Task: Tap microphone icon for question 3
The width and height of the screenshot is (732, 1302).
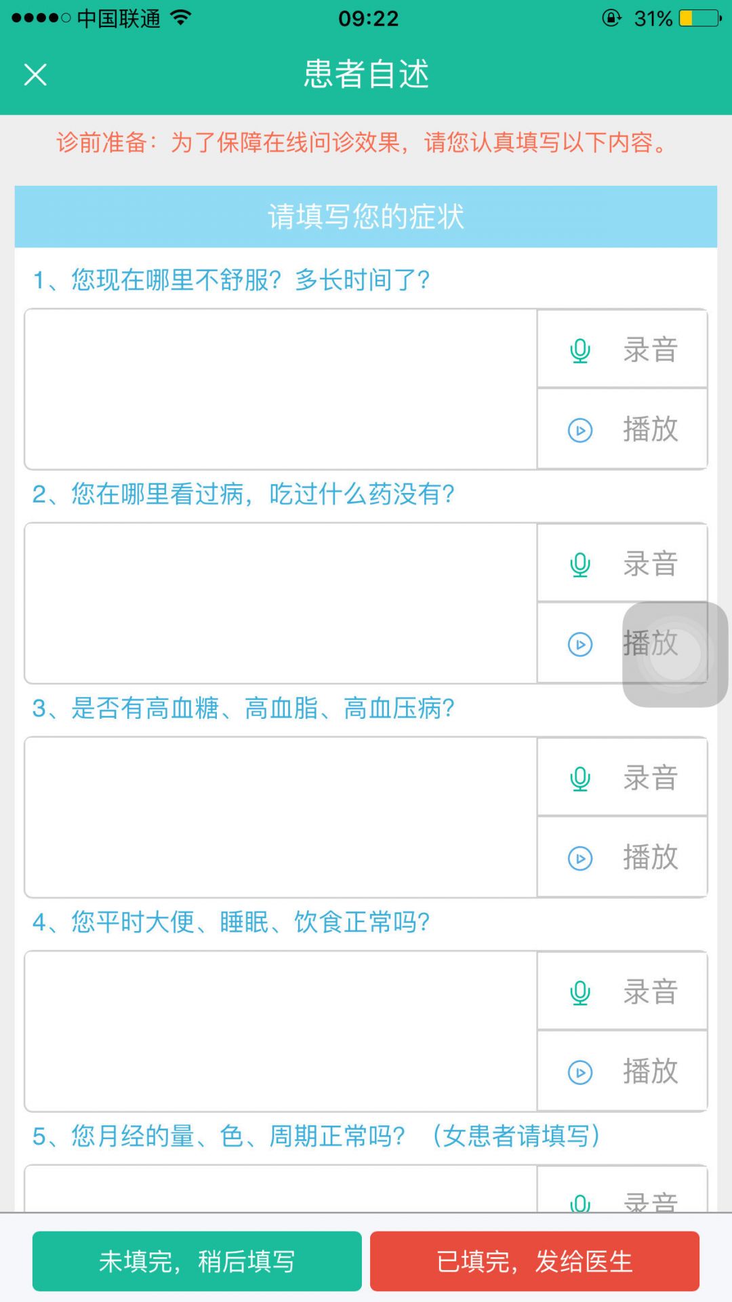Action: pyautogui.click(x=580, y=778)
